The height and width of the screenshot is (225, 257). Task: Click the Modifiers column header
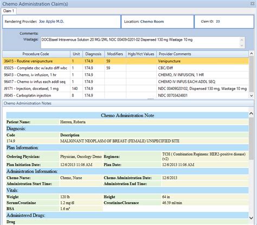point(115,54)
